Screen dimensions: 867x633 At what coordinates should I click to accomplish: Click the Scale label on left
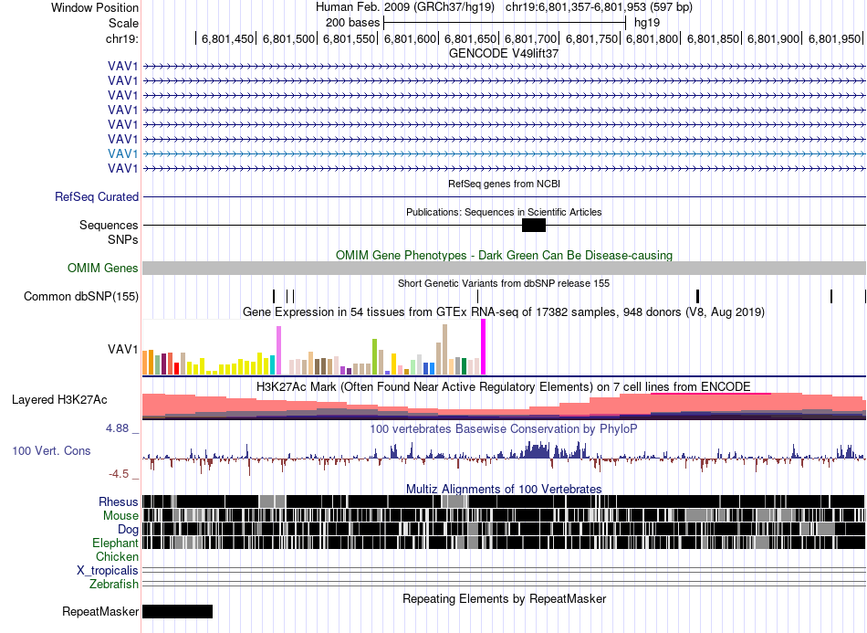point(123,23)
